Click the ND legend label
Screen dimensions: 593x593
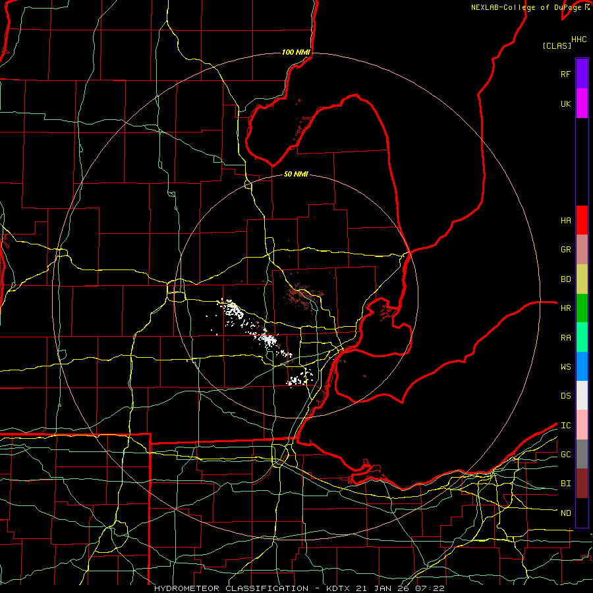(x=565, y=513)
